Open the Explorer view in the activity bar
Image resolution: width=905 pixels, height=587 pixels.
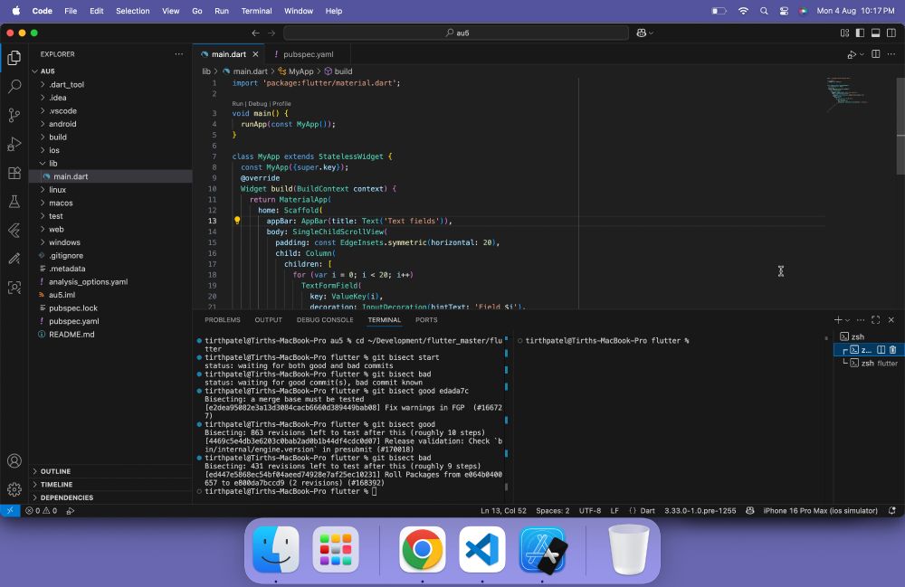point(14,58)
